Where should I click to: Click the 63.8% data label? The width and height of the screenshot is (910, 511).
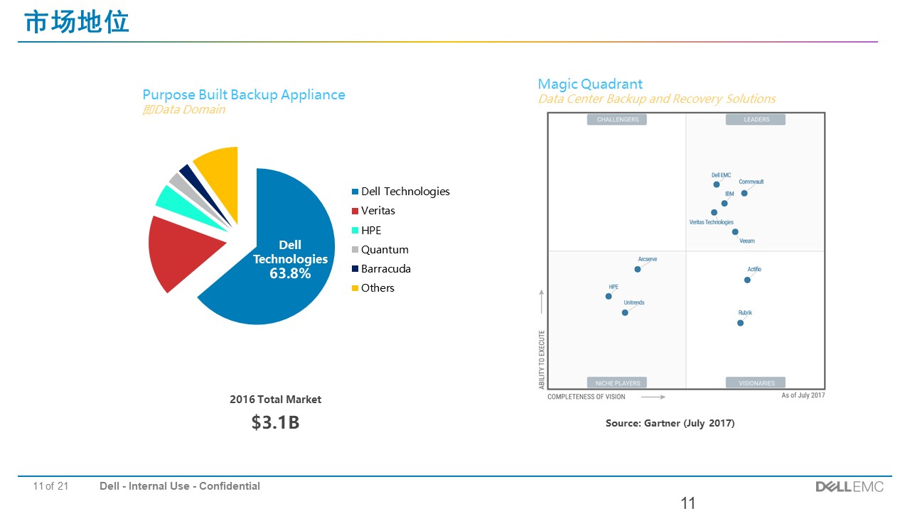pyautogui.click(x=290, y=273)
